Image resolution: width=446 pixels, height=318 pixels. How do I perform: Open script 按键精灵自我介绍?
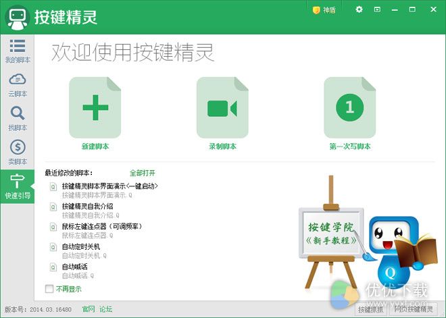[x=87, y=207]
